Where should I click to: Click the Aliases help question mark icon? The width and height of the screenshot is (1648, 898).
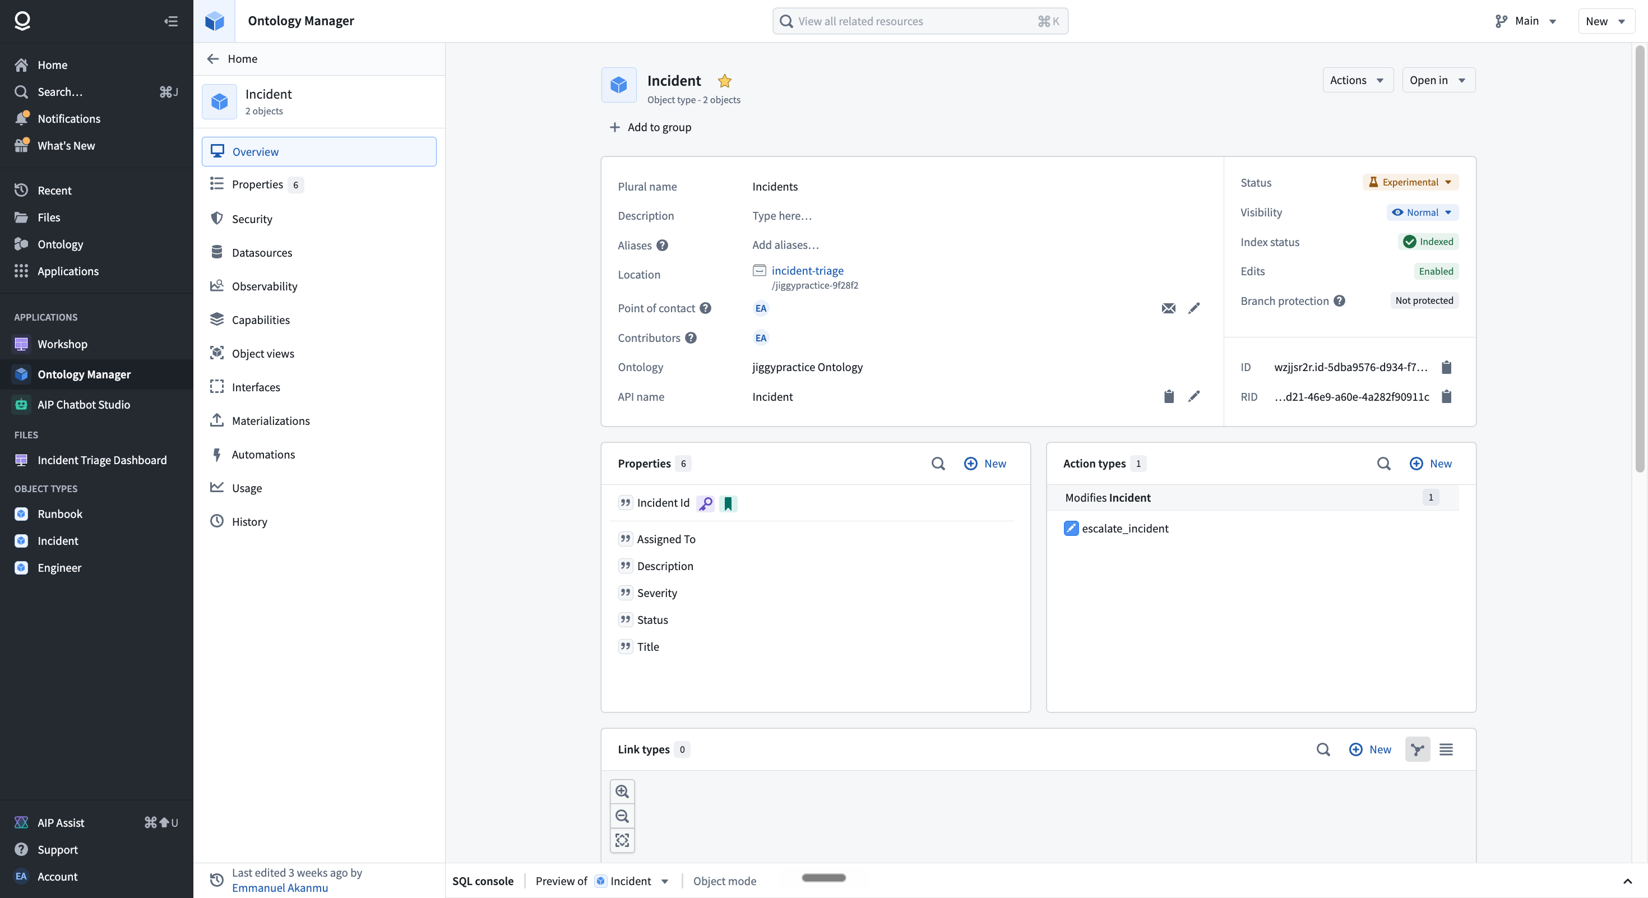[662, 245]
